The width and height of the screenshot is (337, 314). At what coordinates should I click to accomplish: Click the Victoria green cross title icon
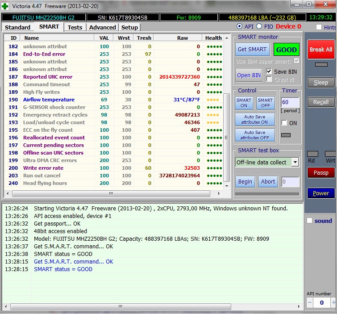point(4,5)
